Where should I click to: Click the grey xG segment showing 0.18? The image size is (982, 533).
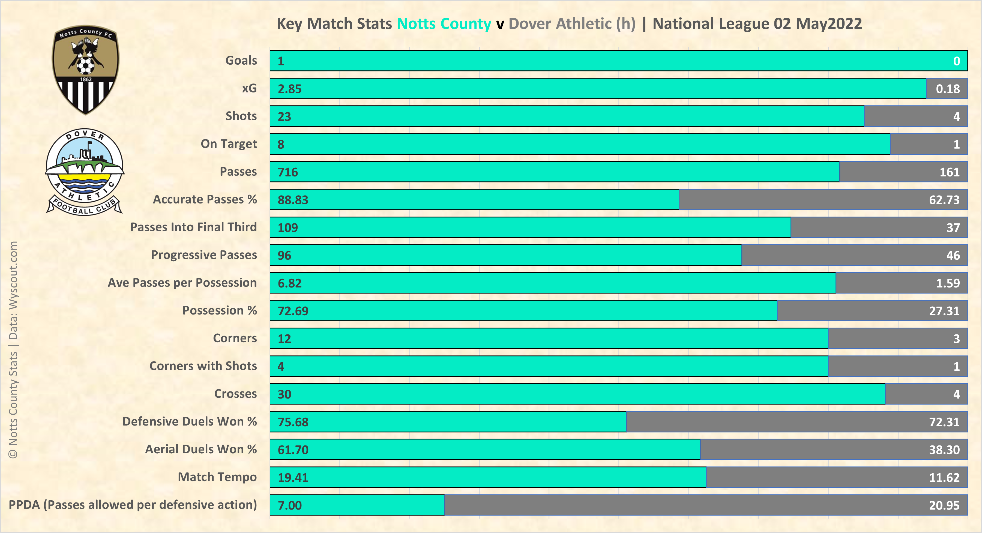(947, 89)
